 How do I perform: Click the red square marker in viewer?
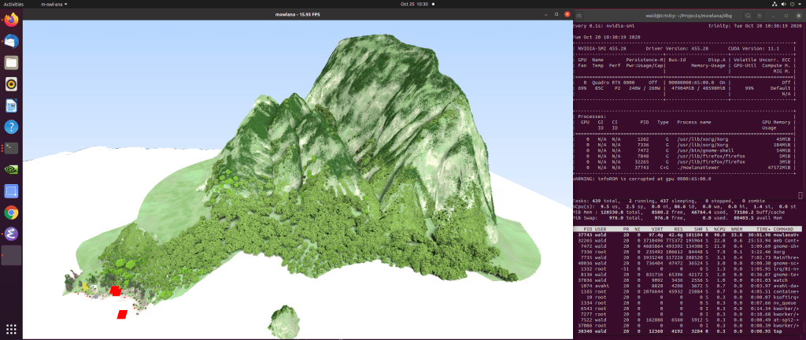coord(116,291)
